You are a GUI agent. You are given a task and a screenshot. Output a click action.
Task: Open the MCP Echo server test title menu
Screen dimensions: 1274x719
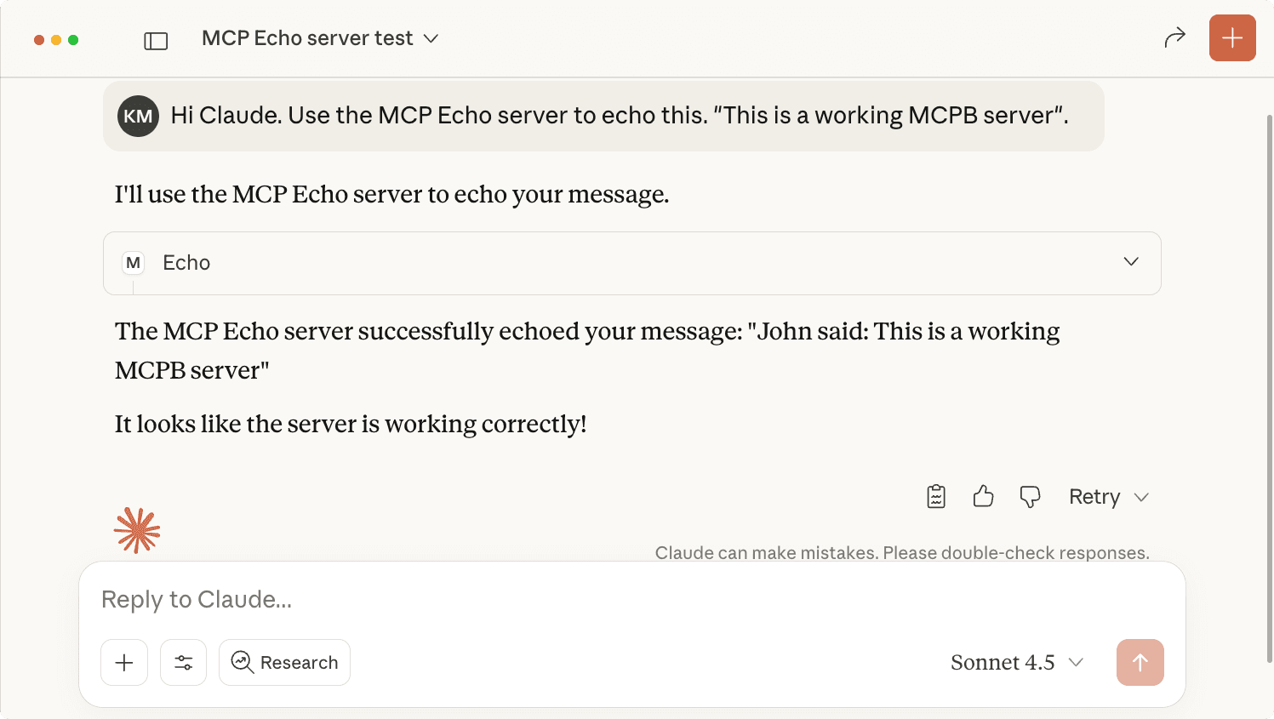coord(320,37)
